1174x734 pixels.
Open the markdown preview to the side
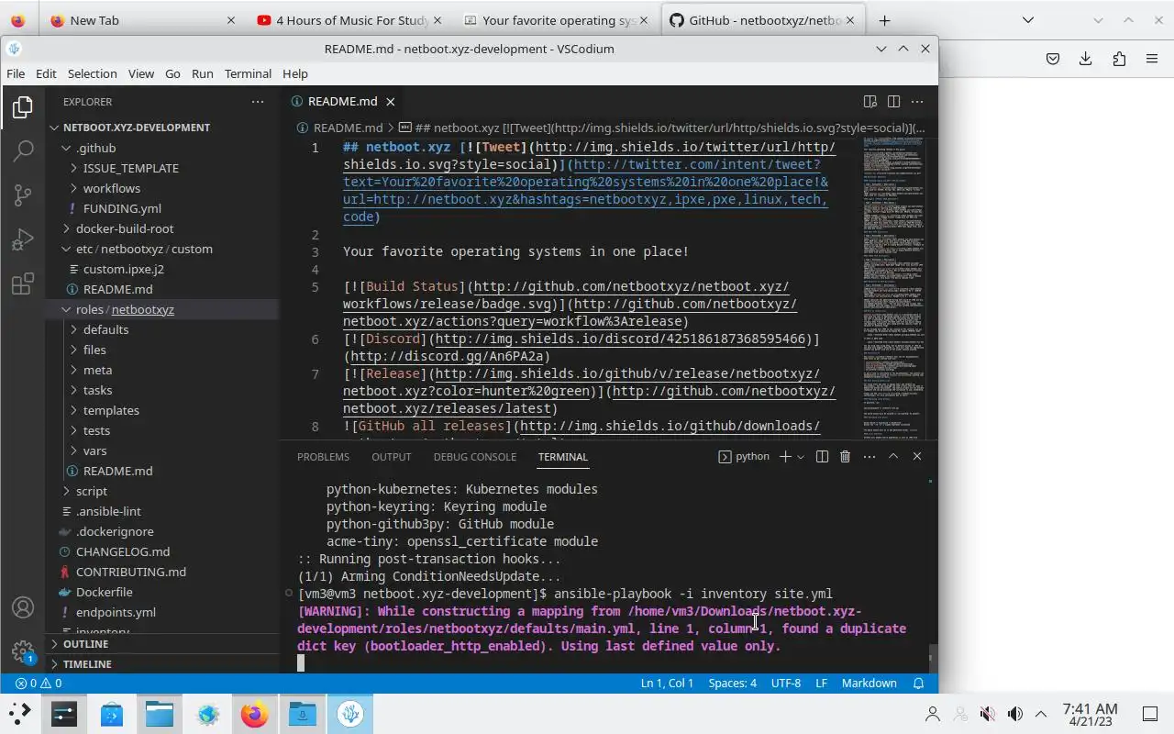870,102
